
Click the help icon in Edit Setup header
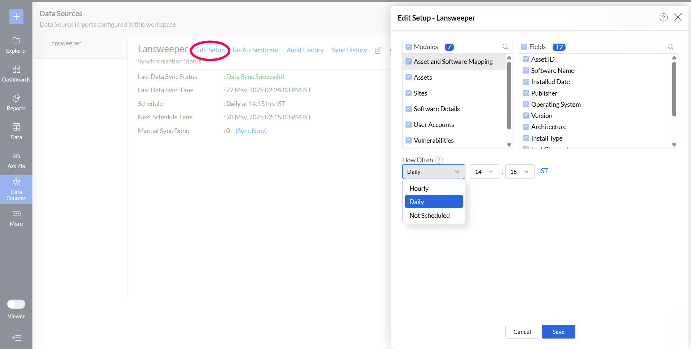(x=664, y=17)
